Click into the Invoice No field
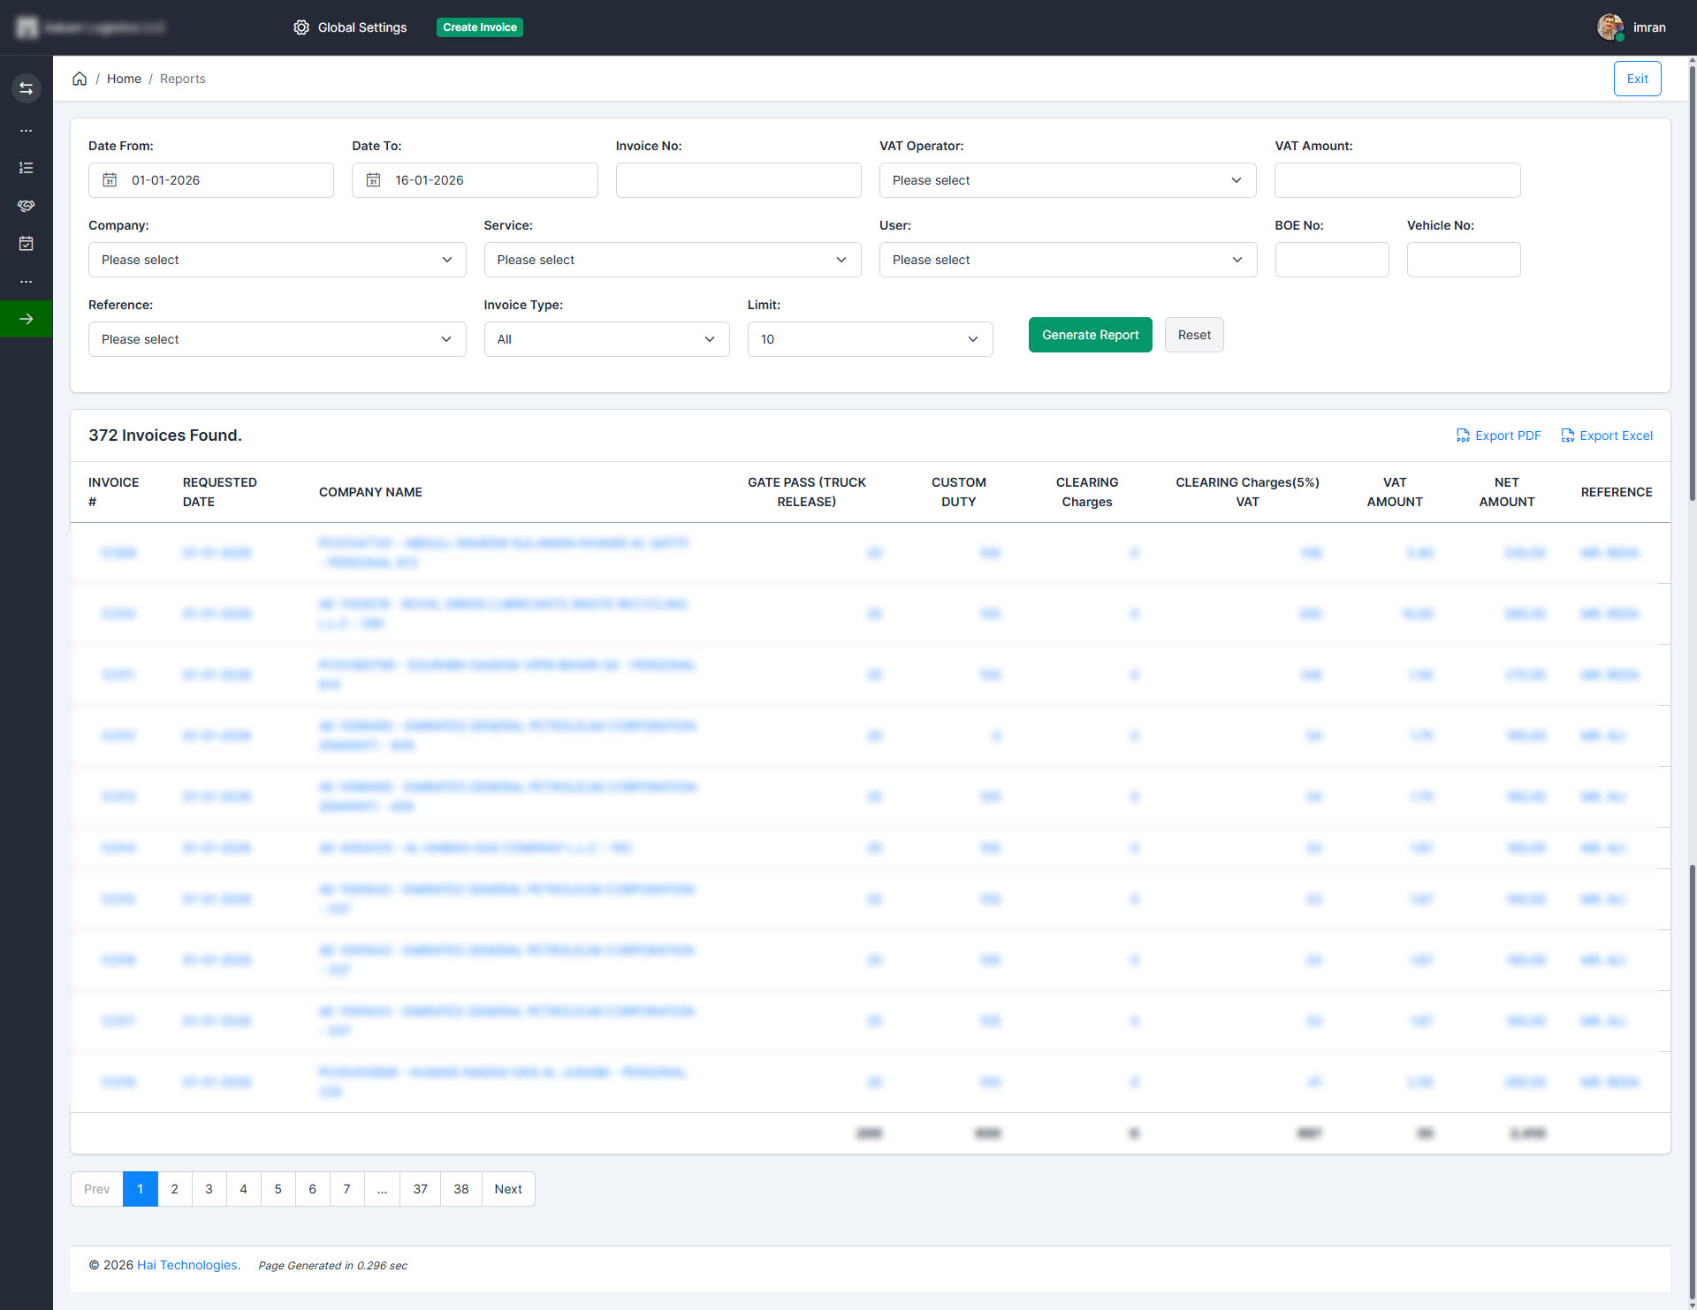The height and width of the screenshot is (1310, 1697). [738, 180]
